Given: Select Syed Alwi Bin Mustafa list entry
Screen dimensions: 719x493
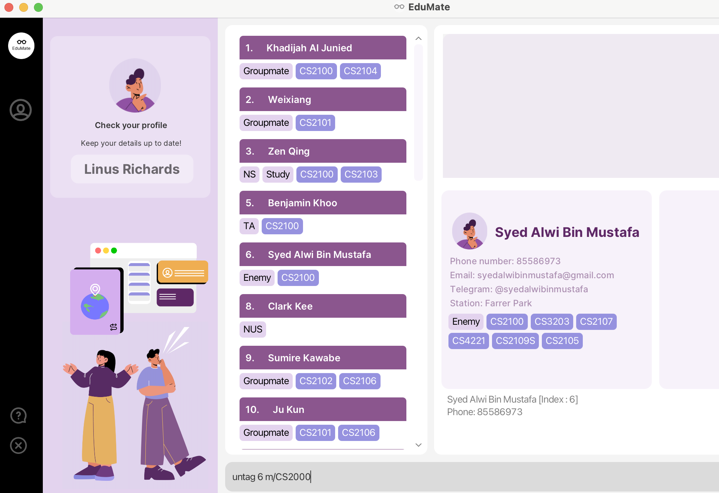Looking at the screenshot, I should [x=323, y=255].
